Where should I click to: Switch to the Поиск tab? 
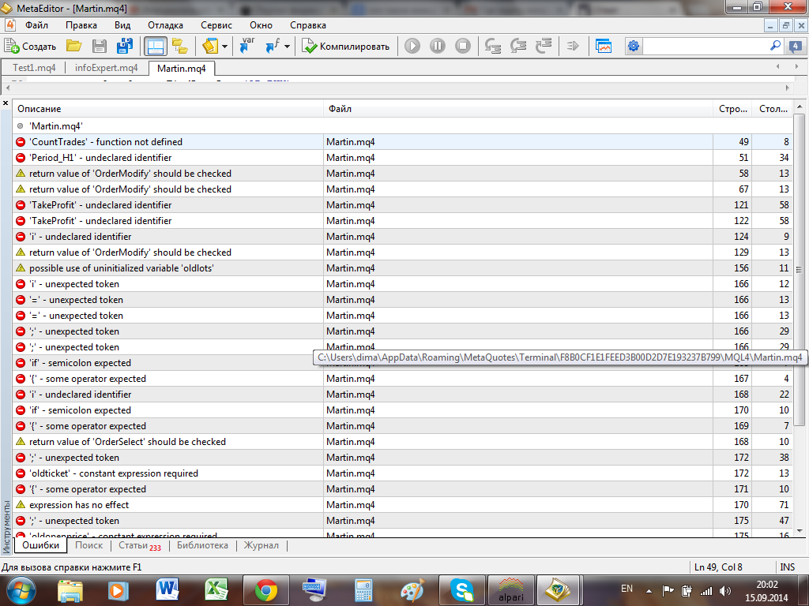88,545
